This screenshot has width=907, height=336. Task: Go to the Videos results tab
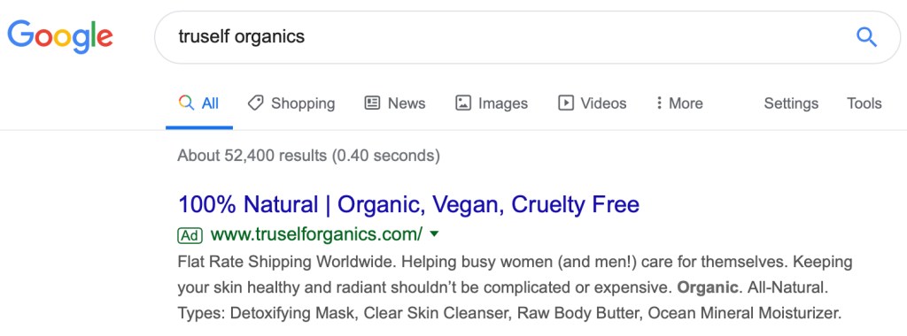(592, 103)
